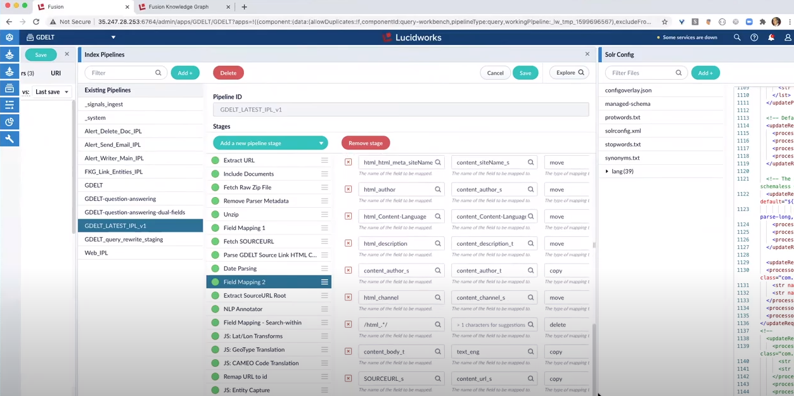Screen dimensions: 794x396
Task: Expand the lang (39) folder in Solr Config
Action: pos(607,171)
